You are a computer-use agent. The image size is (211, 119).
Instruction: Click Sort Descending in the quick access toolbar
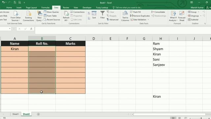coord(20,2)
